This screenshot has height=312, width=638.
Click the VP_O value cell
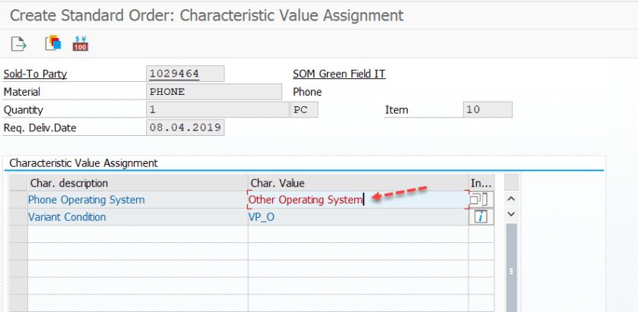tap(357, 217)
